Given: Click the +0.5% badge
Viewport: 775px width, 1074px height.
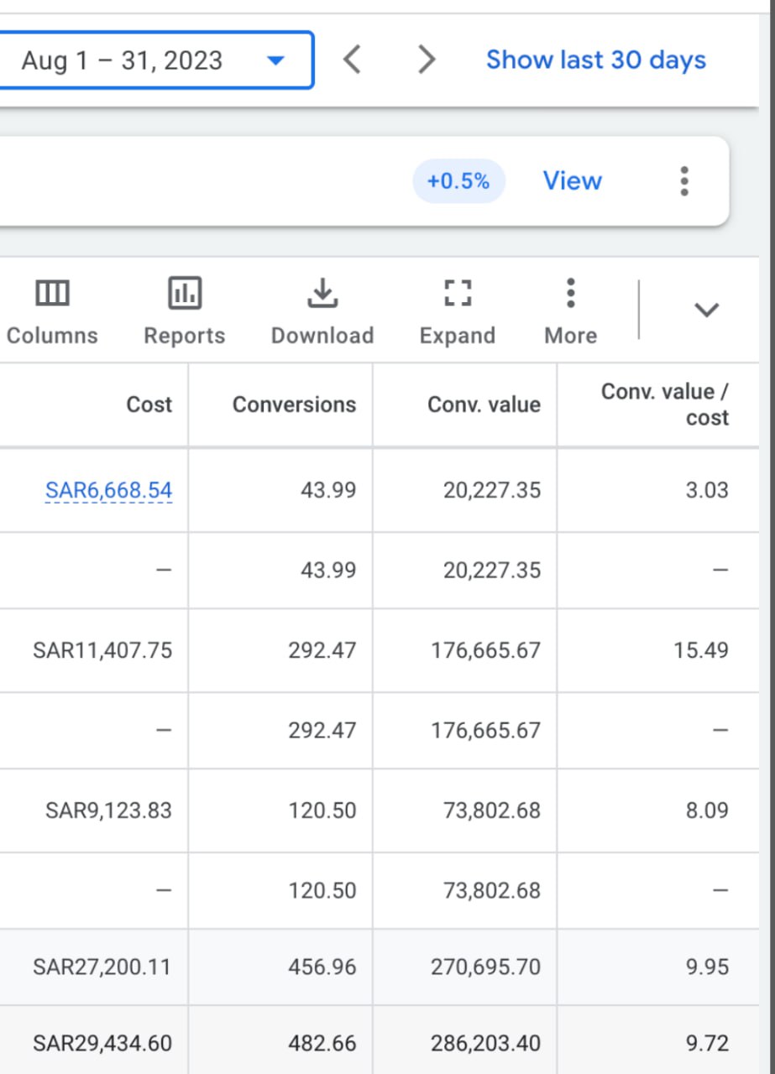Looking at the screenshot, I should tap(458, 181).
